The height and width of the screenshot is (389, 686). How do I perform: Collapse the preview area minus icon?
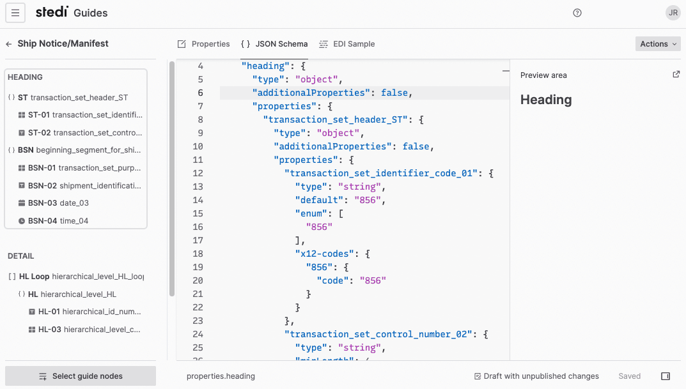click(x=506, y=70)
